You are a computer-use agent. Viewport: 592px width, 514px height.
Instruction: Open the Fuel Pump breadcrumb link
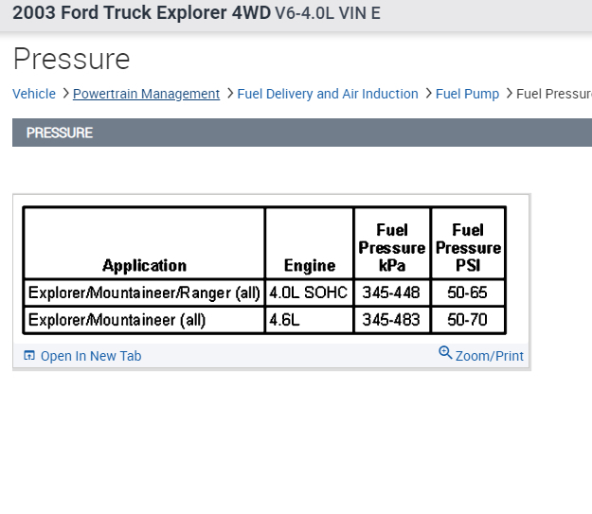[467, 94]
